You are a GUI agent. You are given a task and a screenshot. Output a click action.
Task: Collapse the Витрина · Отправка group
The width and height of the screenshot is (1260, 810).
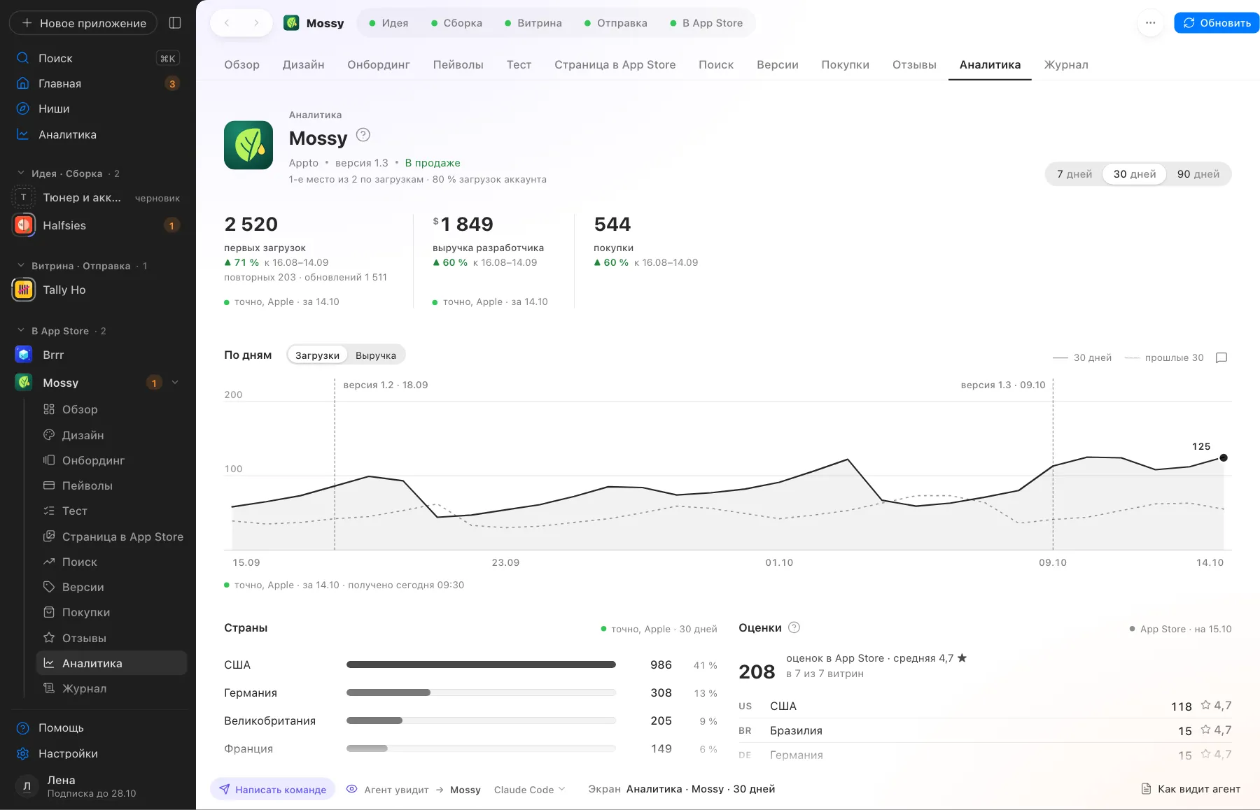[x=20, y=265]
